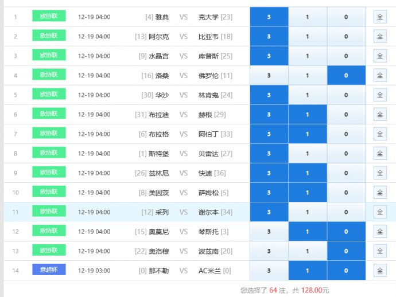Toggle the 0 option for 洛桑 vs 佛罗伦
The width and height of the screenshot is (396, 297).
(346, 76)
